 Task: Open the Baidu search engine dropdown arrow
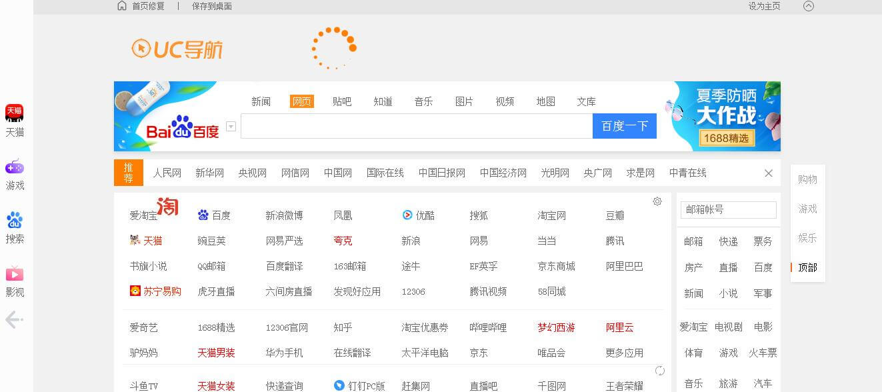pyautogui.click(x=230, y=125)
